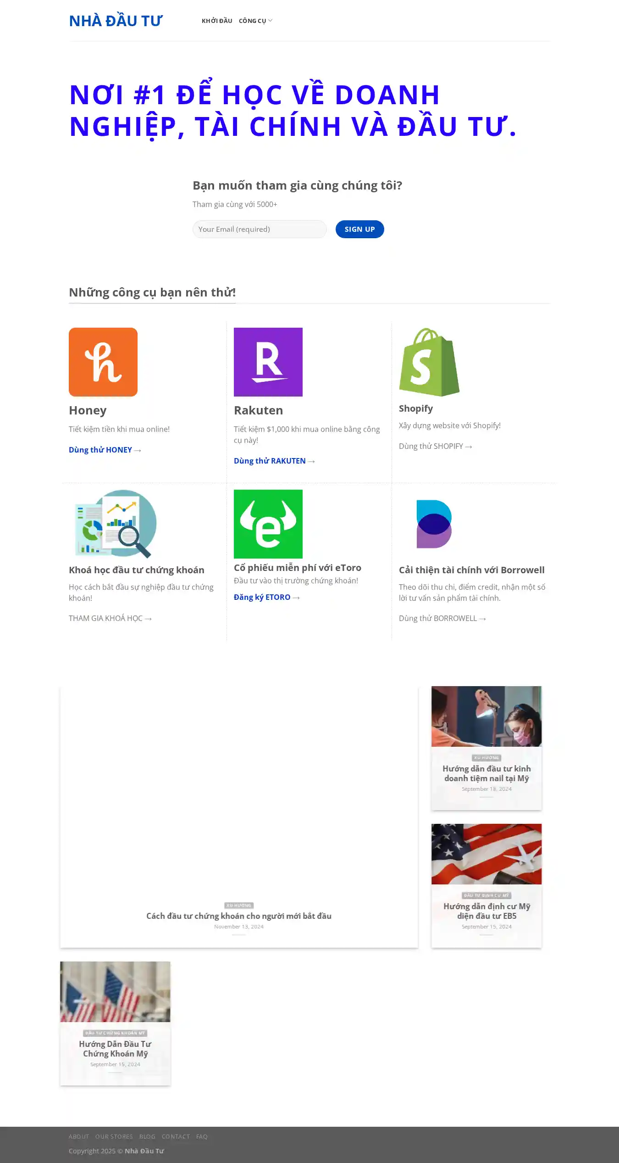Open the nail salon article thumbnail
The height and width of the screenshot is (1163, 619).
486,716
